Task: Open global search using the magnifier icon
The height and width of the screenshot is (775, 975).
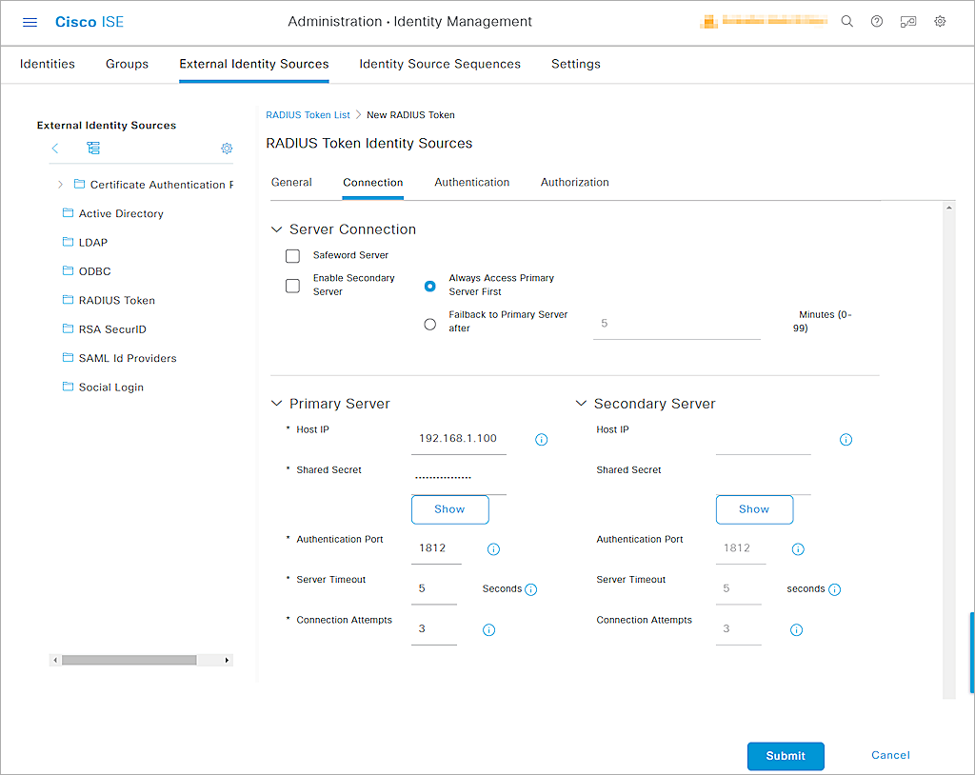Action: [846, 21]
